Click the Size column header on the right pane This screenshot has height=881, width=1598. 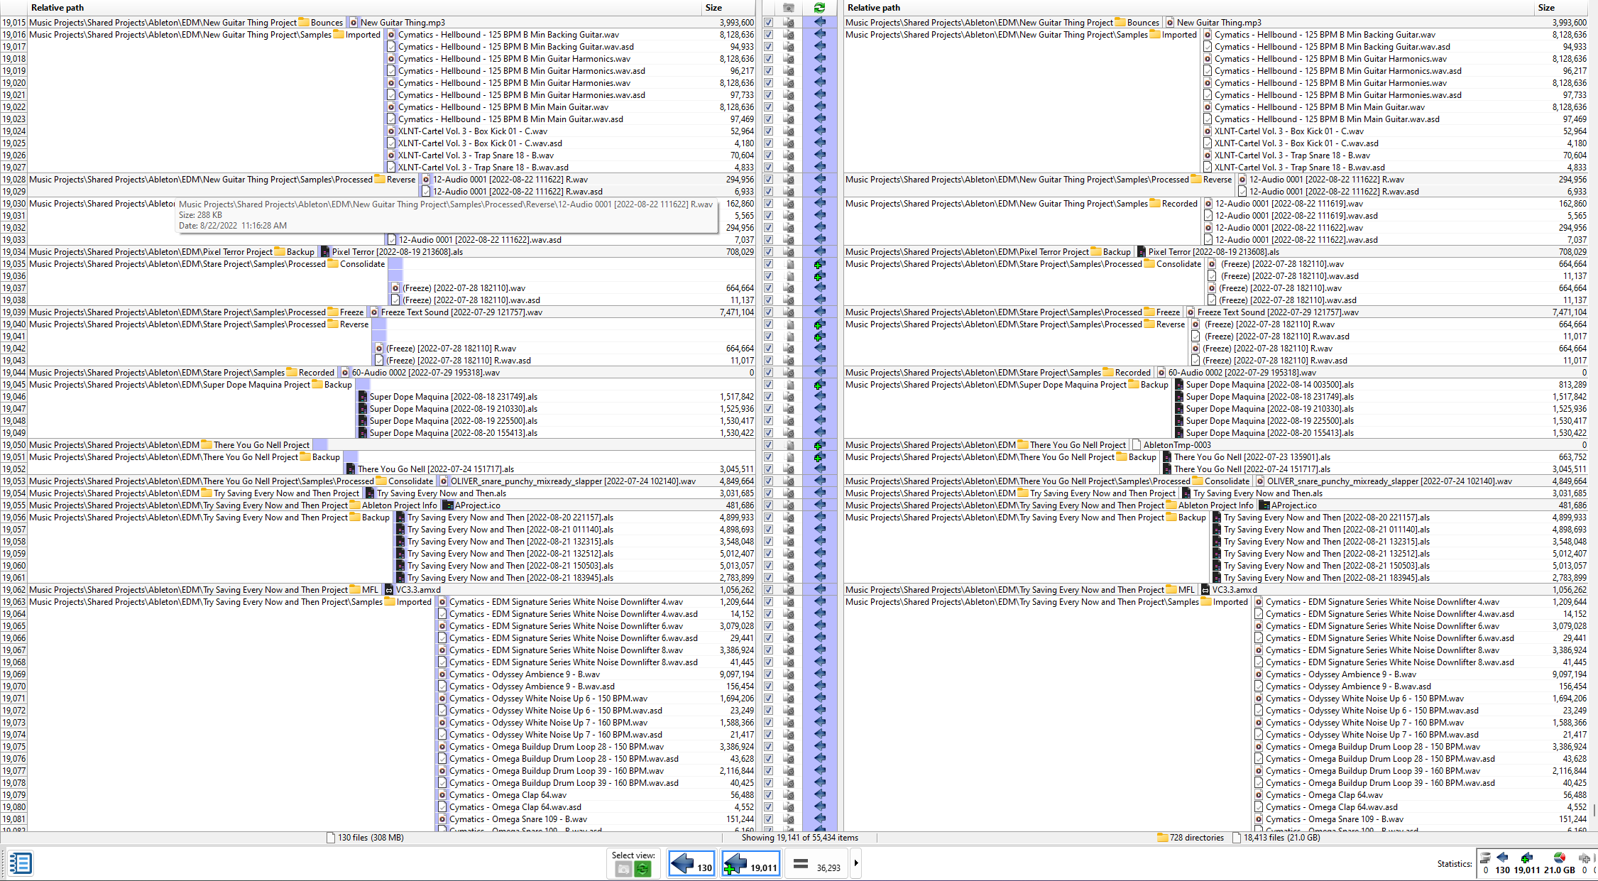tap(1546, 8)
